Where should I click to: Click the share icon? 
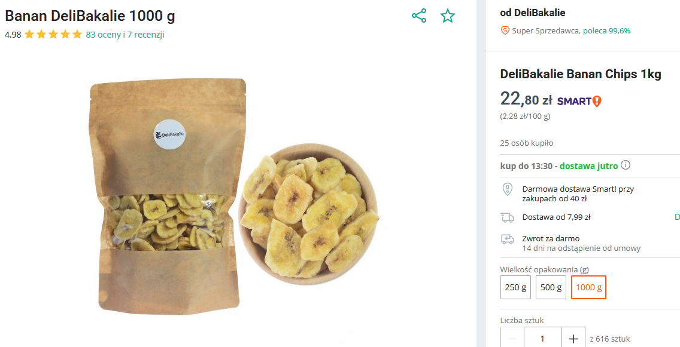419,16
